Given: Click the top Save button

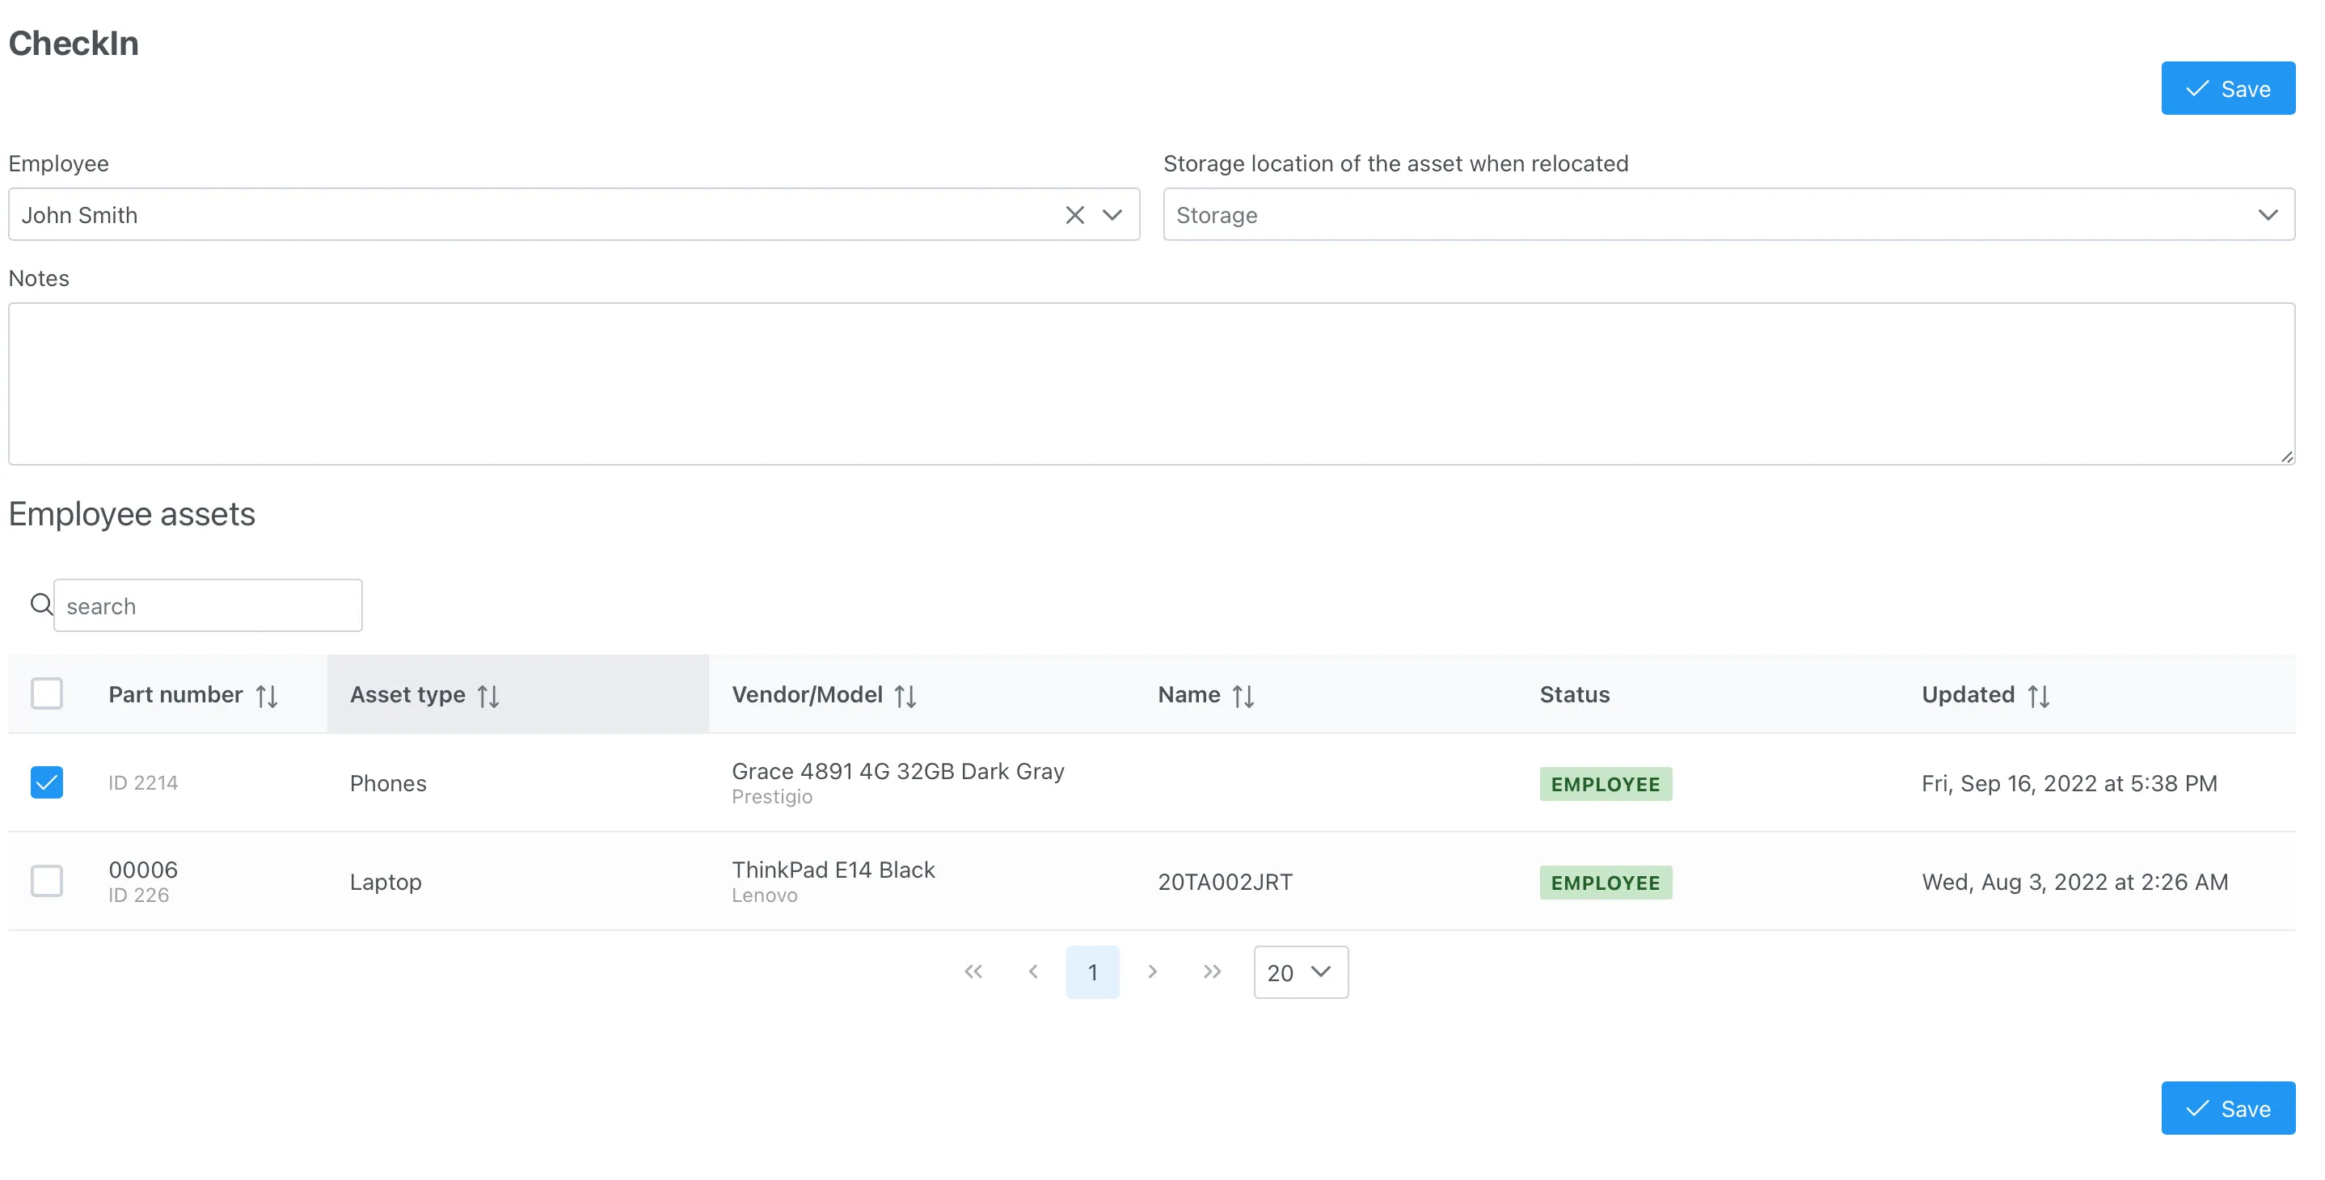Looking at the screenshot, I should pos(2227,88).
